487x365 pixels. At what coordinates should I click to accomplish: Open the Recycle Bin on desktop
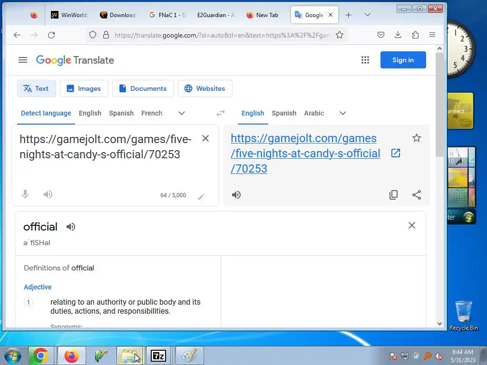[x=463, y=316]
